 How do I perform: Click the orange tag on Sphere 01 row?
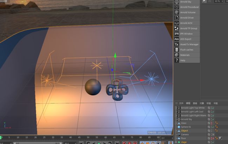click(216, 127)
